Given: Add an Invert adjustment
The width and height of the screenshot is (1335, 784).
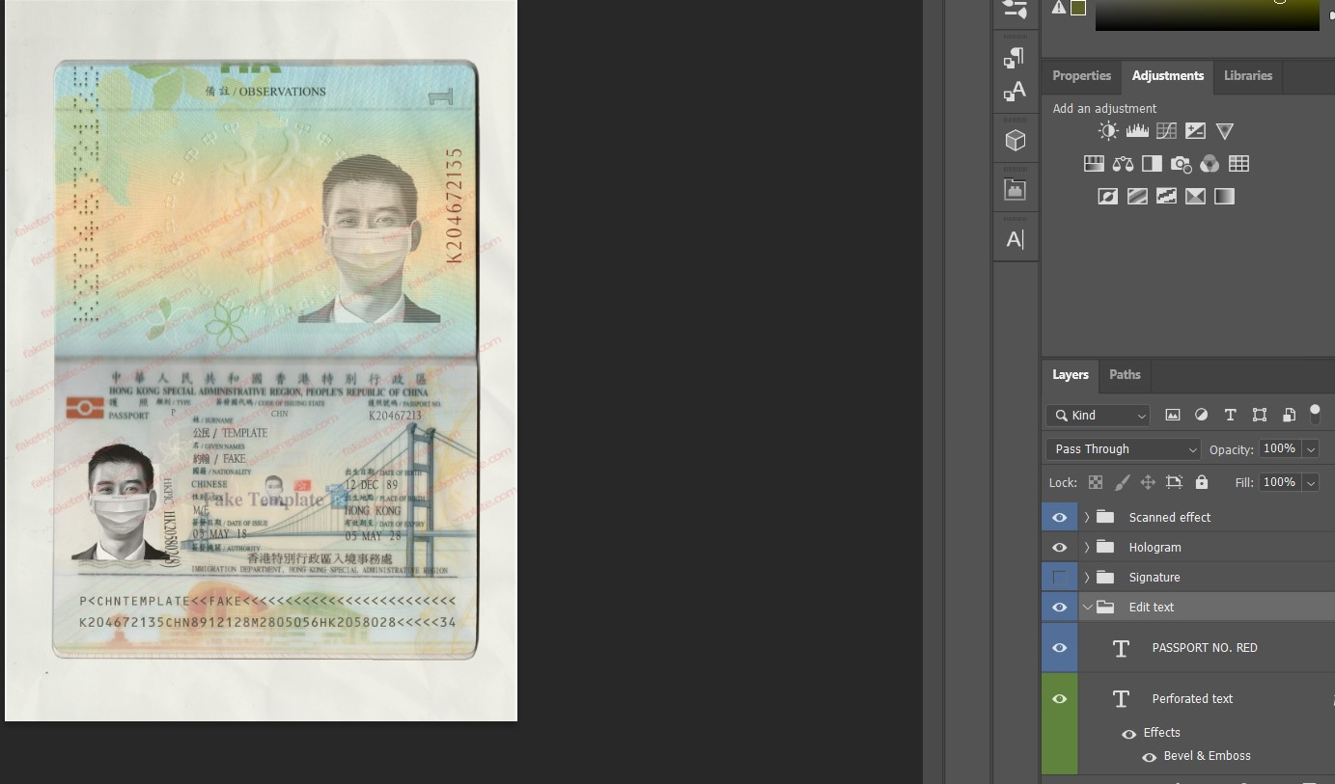Looking at the screenshot, I should (1108, 196).
